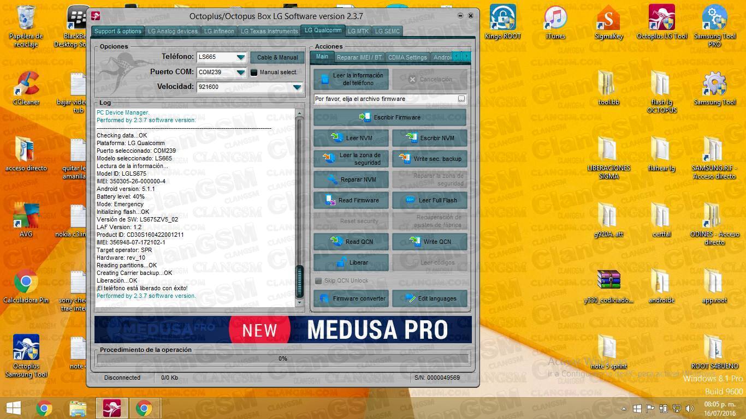
Task: Open the tool.bb folder
Action: (608, 88)
